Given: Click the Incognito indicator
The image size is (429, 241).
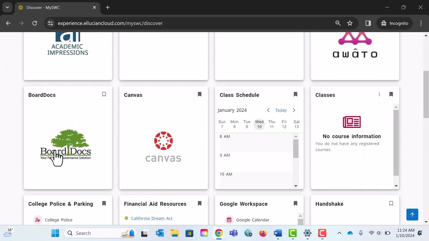Looking at the screenshot, I should 395,23.
